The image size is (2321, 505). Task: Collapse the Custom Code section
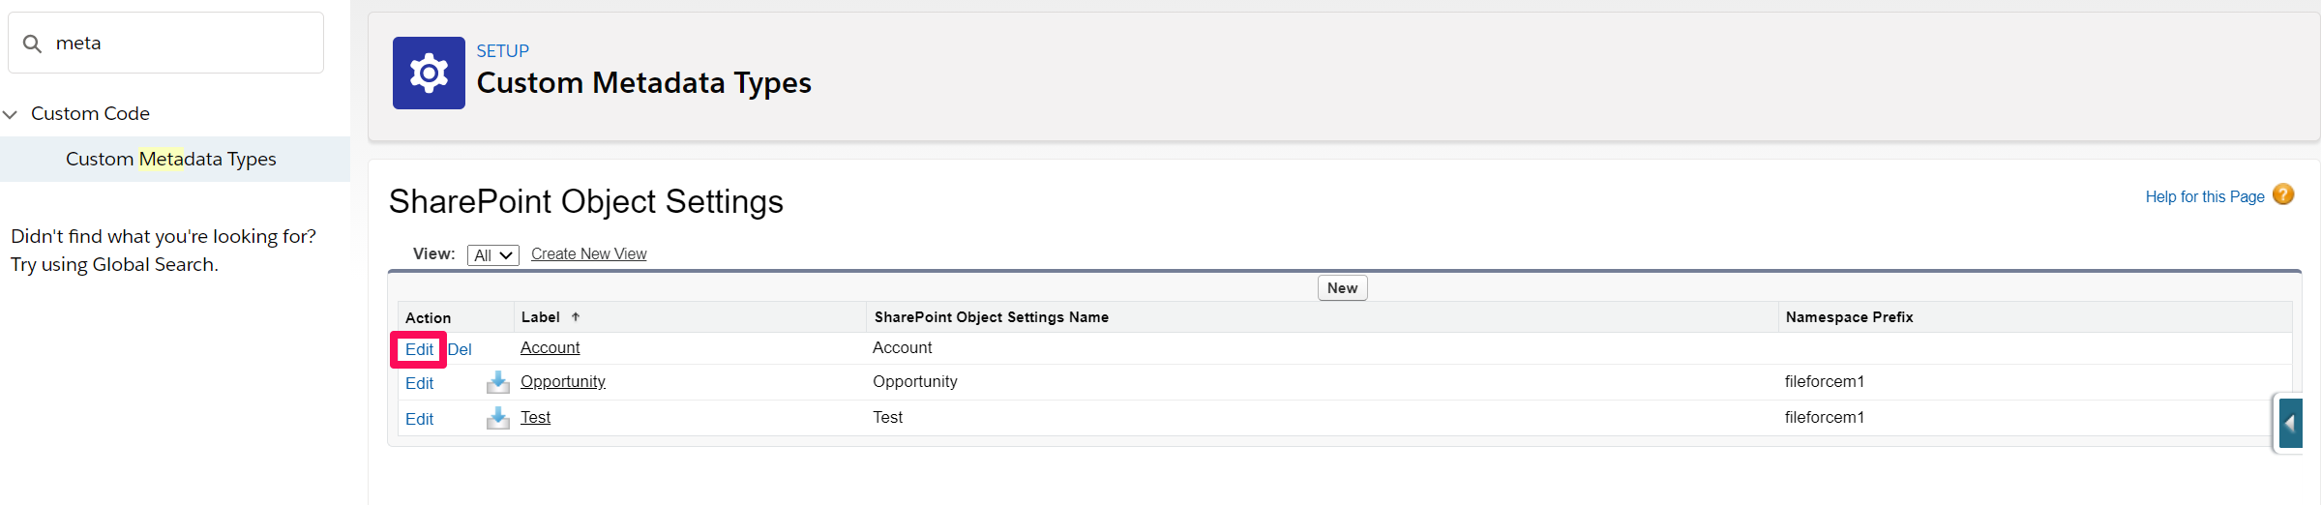tap(11, 114)
